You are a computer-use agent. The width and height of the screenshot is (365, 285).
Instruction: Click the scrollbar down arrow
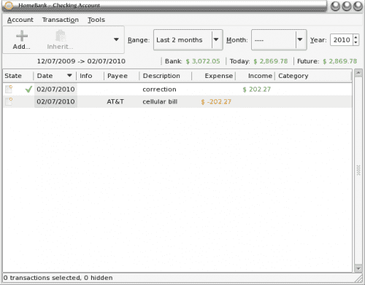(x=358, y=268)
